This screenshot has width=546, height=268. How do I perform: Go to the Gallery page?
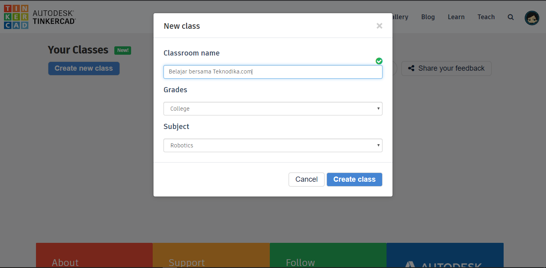[401, 17]
